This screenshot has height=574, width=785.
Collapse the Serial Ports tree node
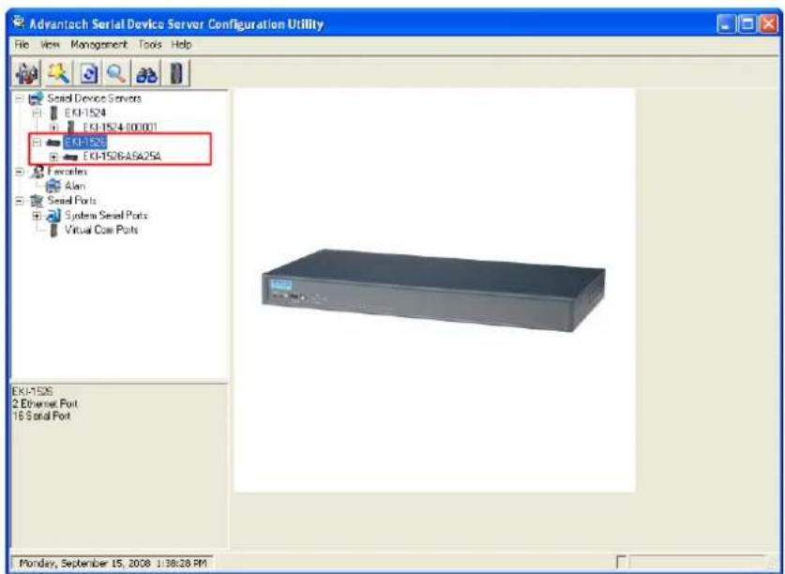[19, 201]
